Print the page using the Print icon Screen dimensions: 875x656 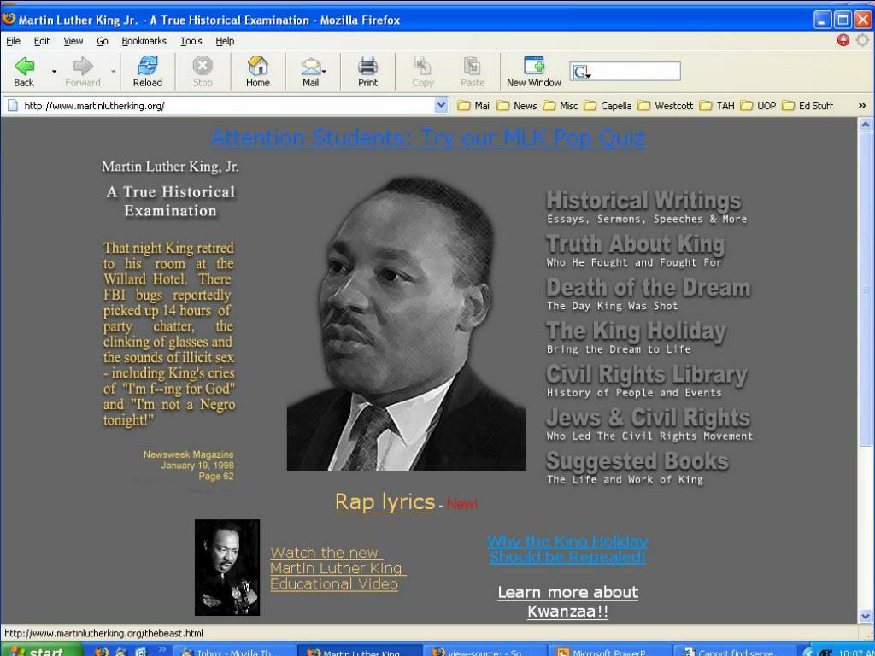(x=367, y=66)
